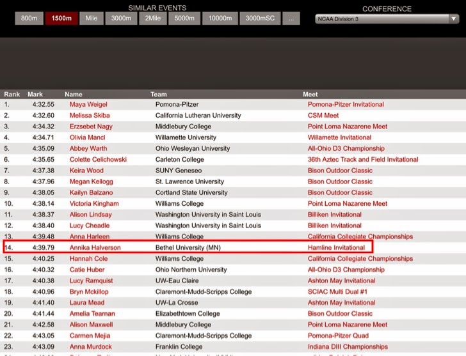Open Alison Maxwell's profile

[92, 325]
